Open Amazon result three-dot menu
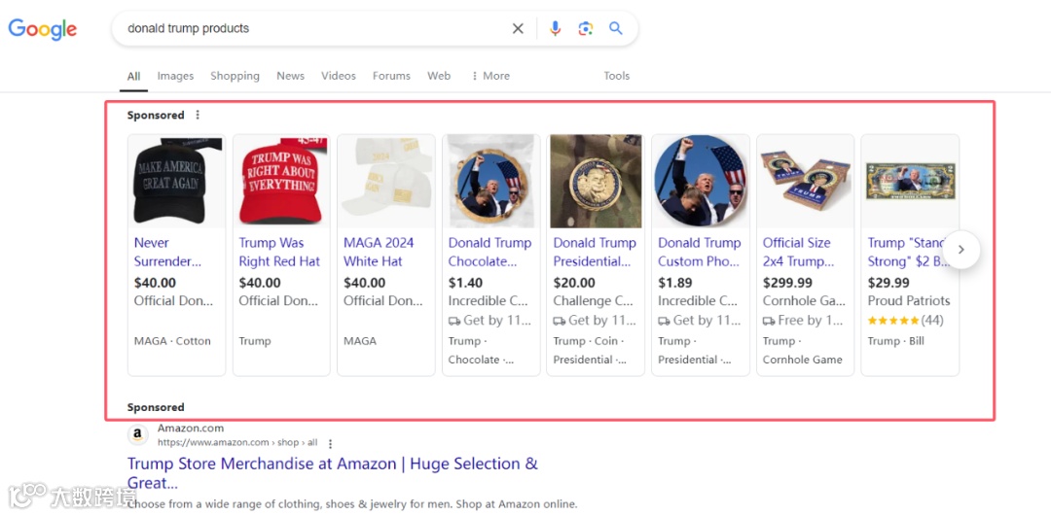 (x=330, y=443)
